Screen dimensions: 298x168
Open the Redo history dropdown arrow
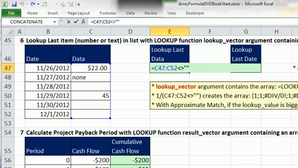pos(38,4)
